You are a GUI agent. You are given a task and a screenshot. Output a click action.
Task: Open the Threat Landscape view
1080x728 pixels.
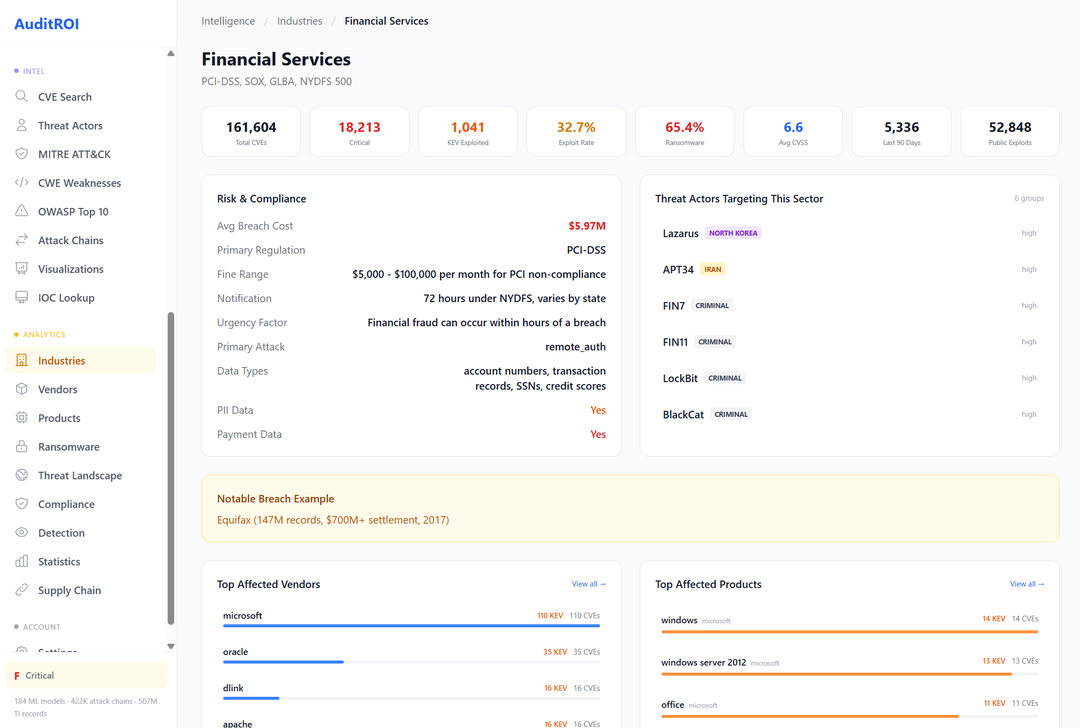pyautogui.click(x=80, y=475)
